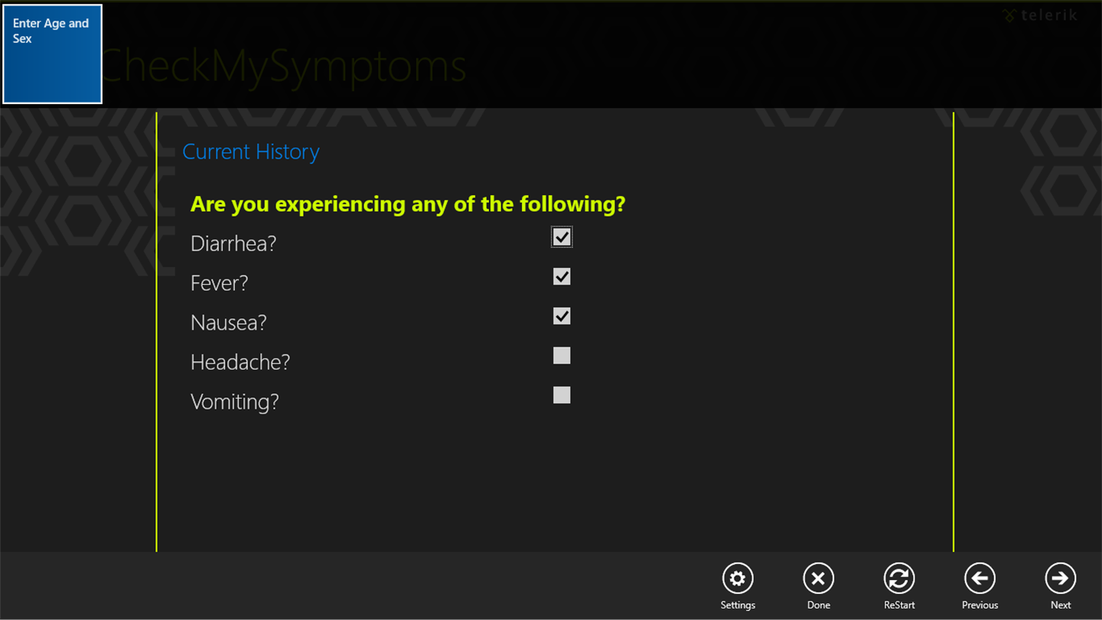Click the Done X icon
This screenshot has width=1102, height=620.
pyautogui.click(x=818, y=579)
